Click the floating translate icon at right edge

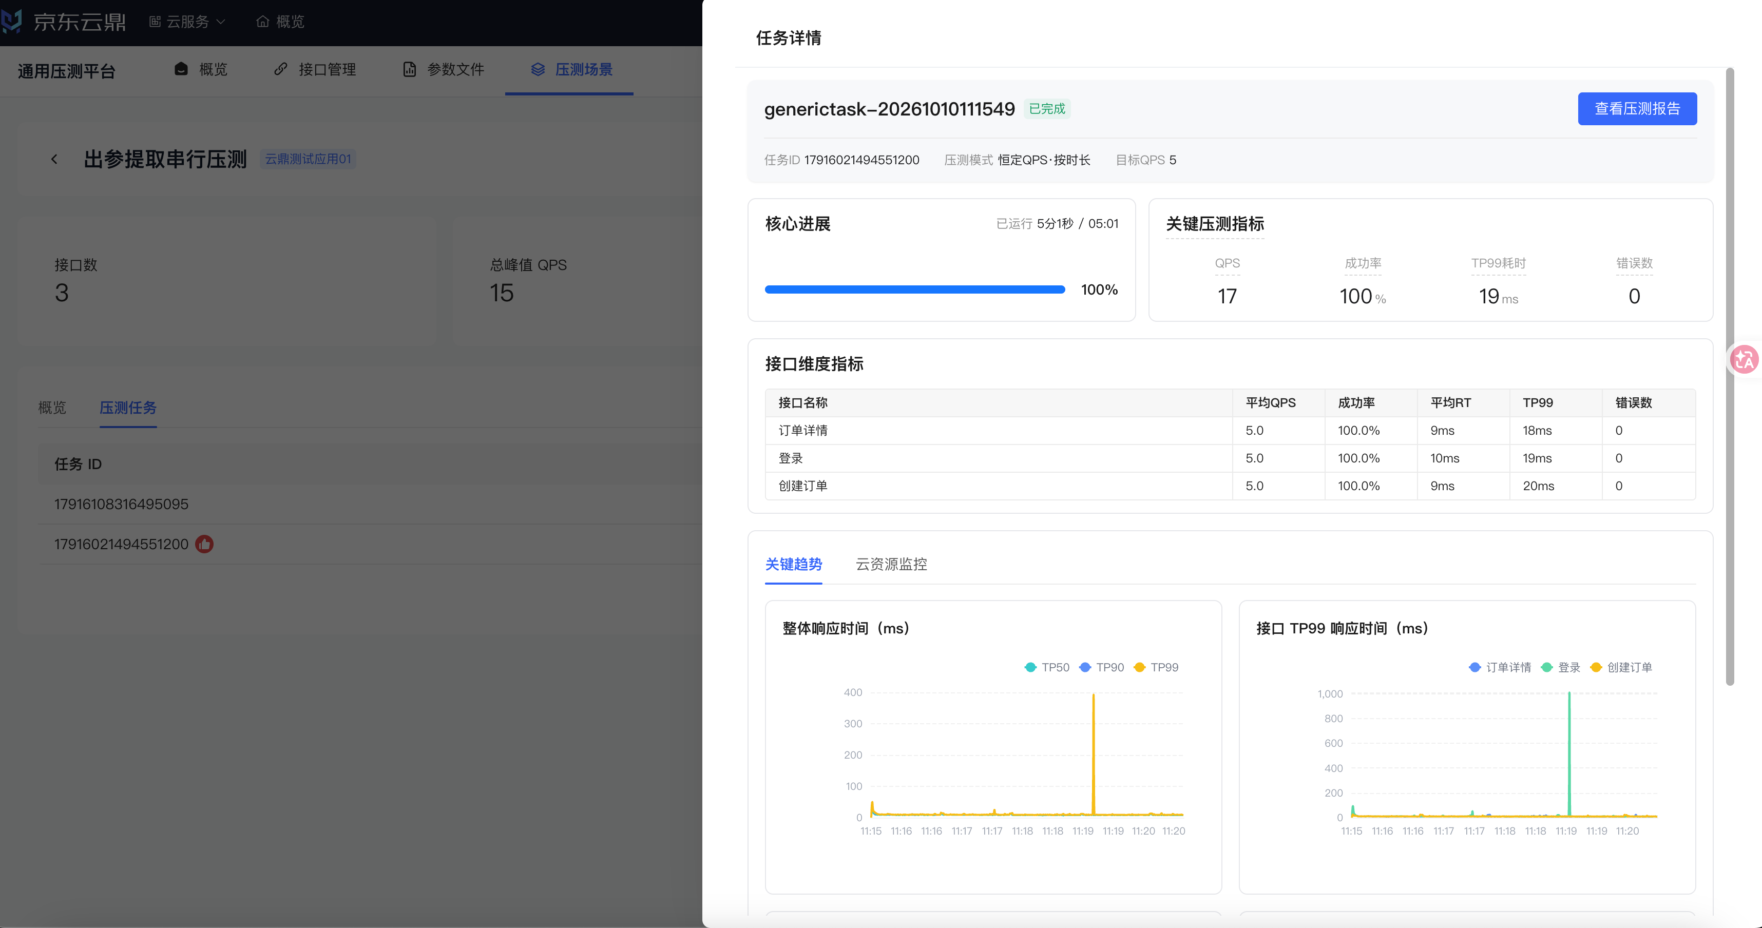pos(1744,359)
